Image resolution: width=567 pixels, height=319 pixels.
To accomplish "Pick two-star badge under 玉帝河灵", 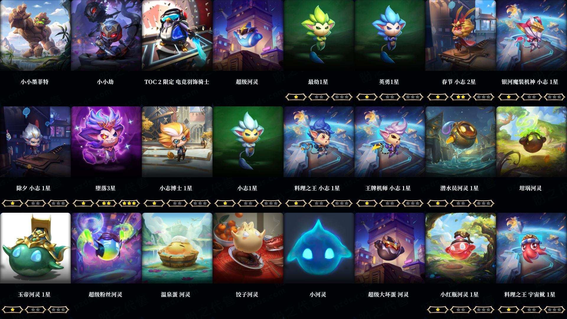I will click(35, 310).
